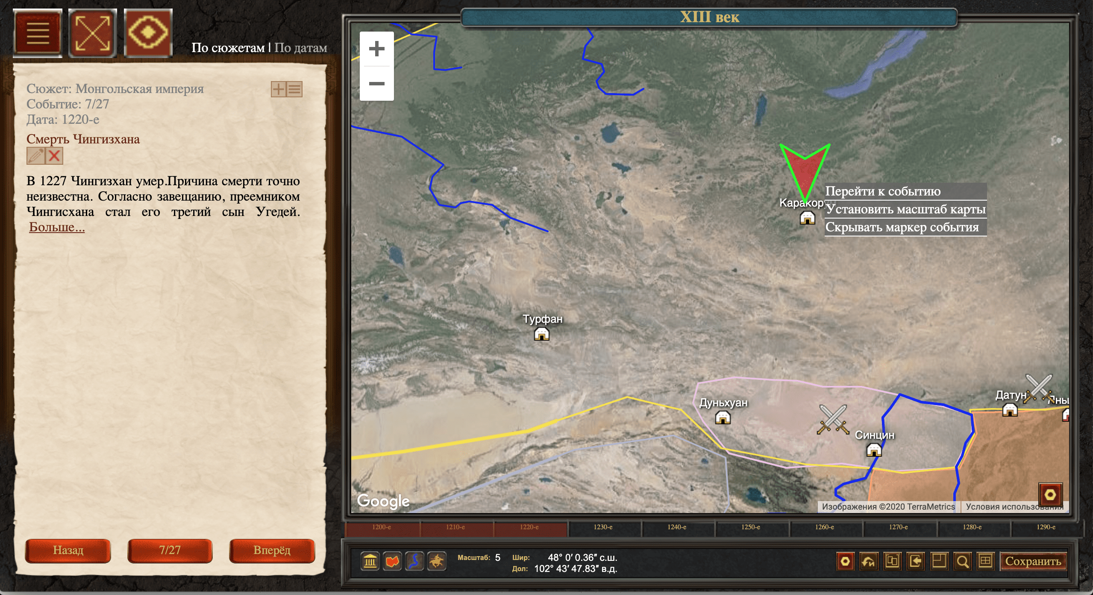Click the XIII век century title bar

tap(709, 17)
